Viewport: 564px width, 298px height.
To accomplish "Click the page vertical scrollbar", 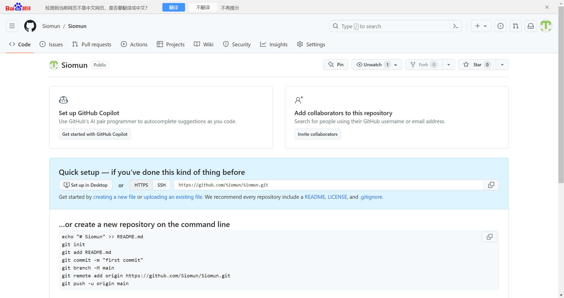I will [x=561, y=96].
